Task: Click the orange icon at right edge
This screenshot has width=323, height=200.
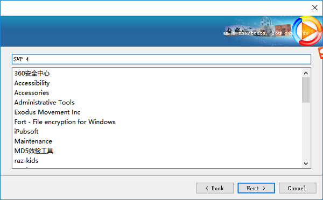Action: (320, 53)
